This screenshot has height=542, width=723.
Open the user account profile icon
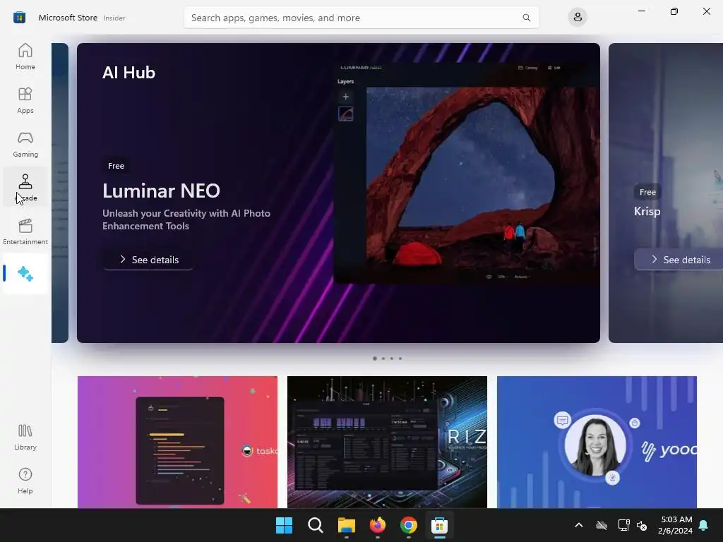[578, 18]
